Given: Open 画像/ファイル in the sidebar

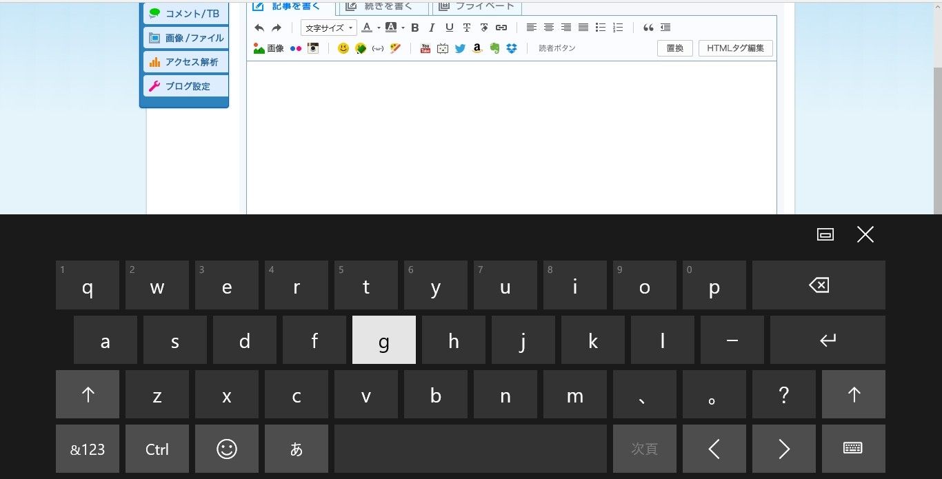Looking at the screenshot, I should pos(186,38).
